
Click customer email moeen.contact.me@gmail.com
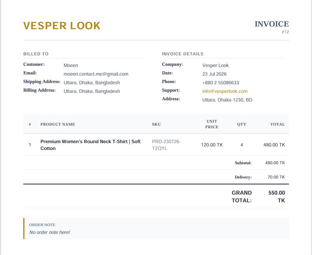tap(96, 74)
